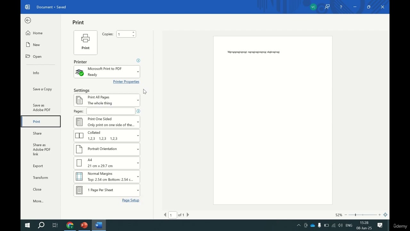Expand the A4 paper size dropdown
This screenshot has height=231, width=410.
click(107, 163)
